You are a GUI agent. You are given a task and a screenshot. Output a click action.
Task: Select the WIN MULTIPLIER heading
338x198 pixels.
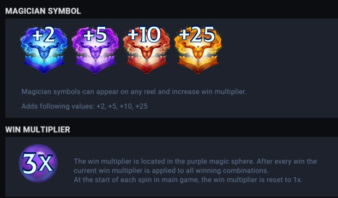38,130
